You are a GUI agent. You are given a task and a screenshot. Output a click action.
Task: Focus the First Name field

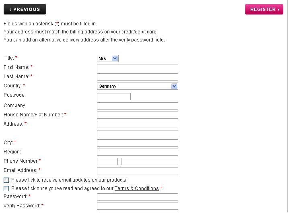click(137, 68)
